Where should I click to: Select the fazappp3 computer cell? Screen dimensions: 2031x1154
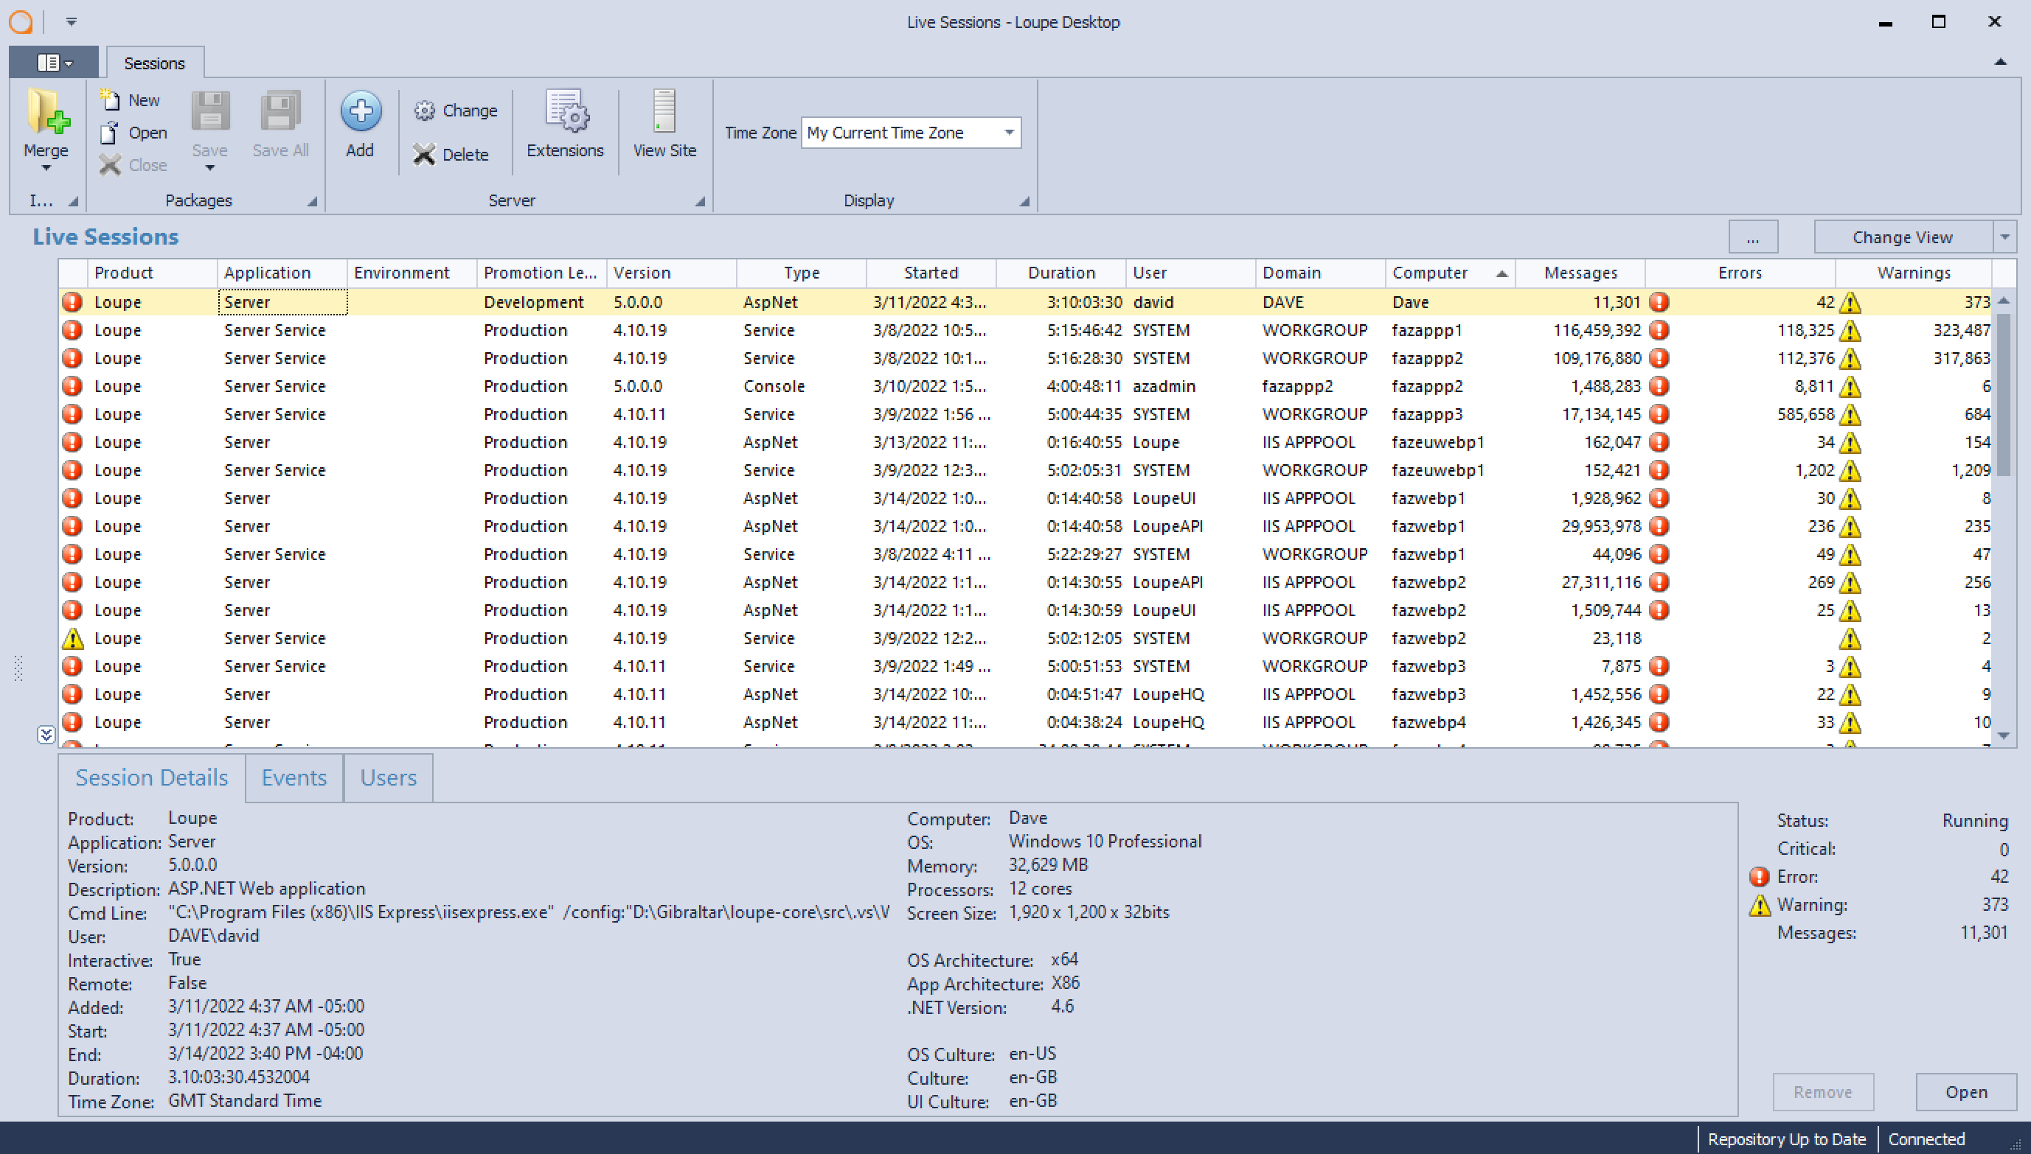pyautogui.click(x=1450, y=415)
